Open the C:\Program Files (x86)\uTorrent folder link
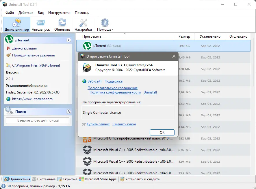256x189 pixels. coord(36,65)
